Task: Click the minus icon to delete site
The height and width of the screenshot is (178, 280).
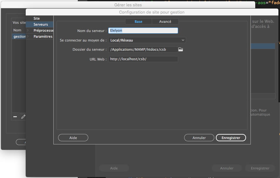Action: (15, 117)
